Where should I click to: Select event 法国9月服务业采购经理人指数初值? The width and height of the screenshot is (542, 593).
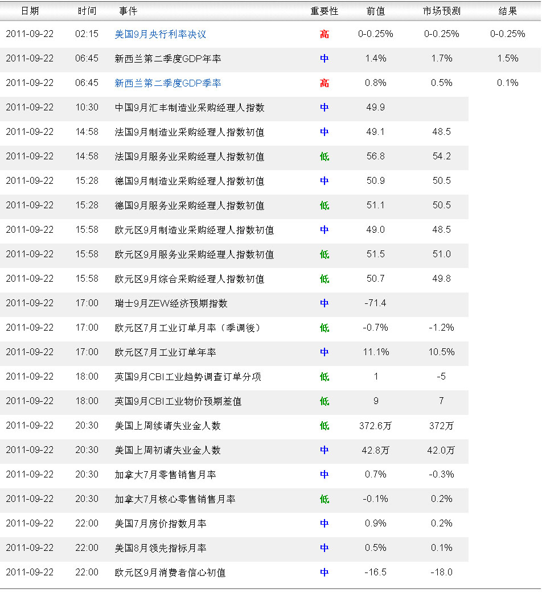190,157
